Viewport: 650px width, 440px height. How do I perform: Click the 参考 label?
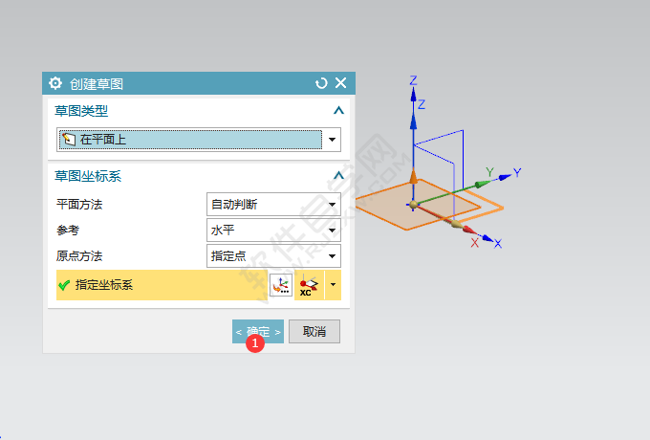click(x=68, y=231)
